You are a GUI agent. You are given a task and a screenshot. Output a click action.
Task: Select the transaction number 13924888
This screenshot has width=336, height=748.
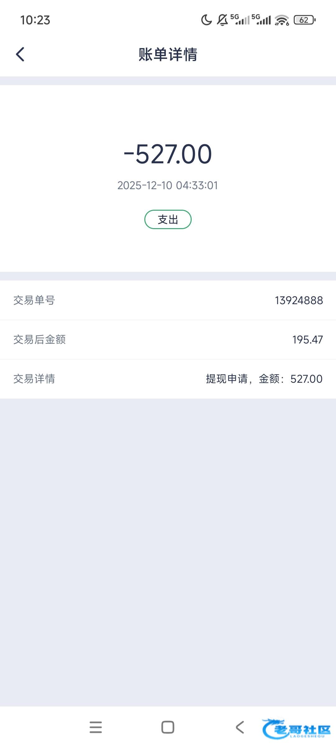(299, 300)
